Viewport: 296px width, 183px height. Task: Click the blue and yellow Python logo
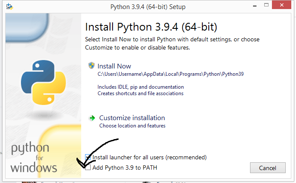tap(42, 81)
